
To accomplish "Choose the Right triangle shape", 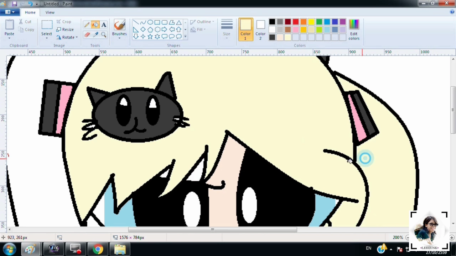I will [136, 30].
